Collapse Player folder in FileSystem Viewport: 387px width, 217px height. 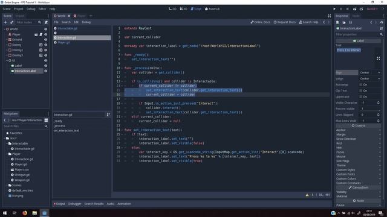(x=7, y=154)
